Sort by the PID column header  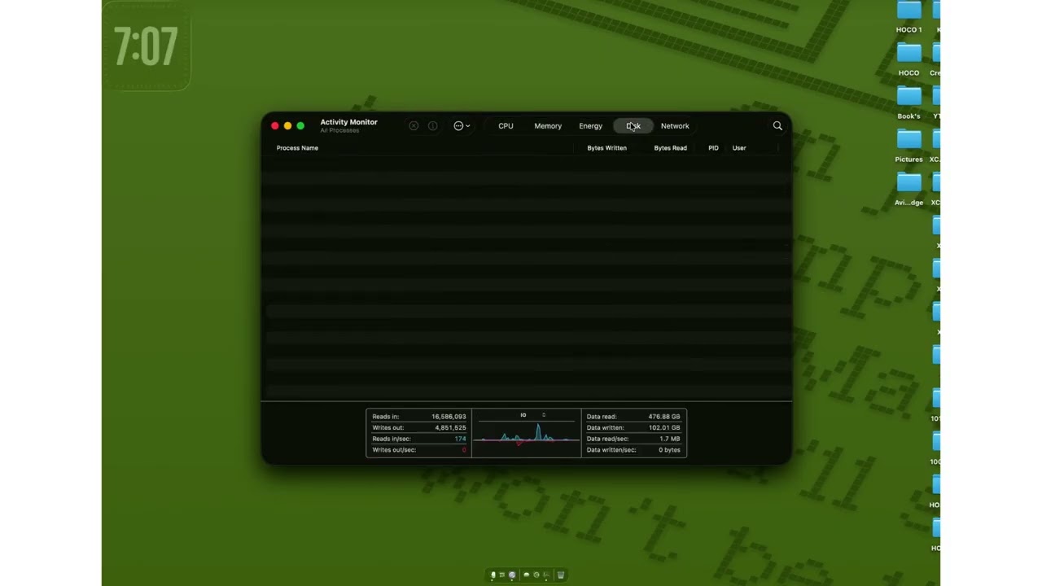pyautogui.click(x=713, y=148)
